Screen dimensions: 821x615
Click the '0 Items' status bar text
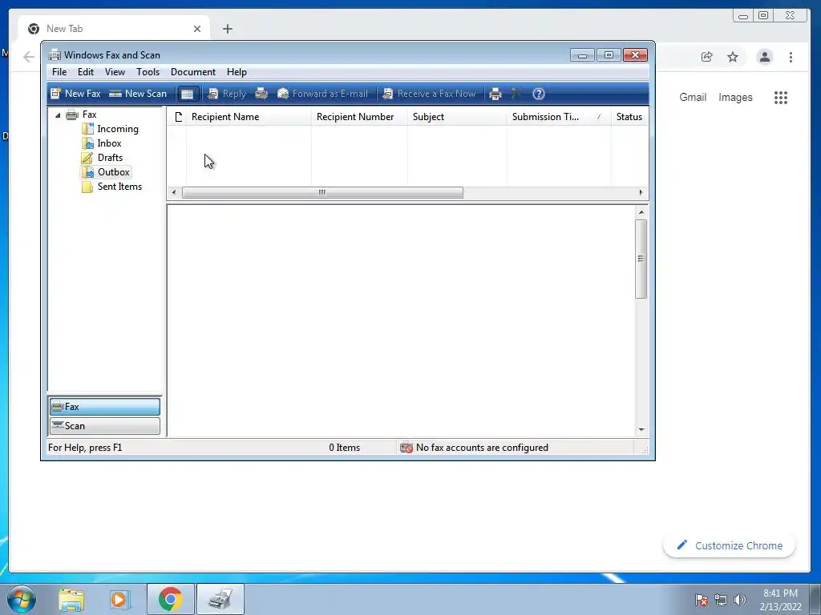pyautogui.click(x=345, y=448)
